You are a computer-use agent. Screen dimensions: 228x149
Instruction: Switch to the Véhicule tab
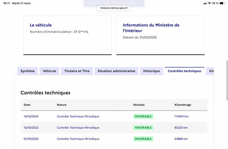pos(49,71)
